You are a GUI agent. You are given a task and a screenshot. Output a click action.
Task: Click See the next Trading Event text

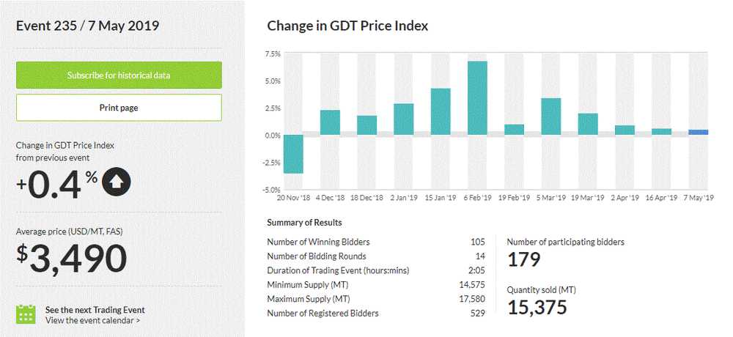tap(95, 309)
